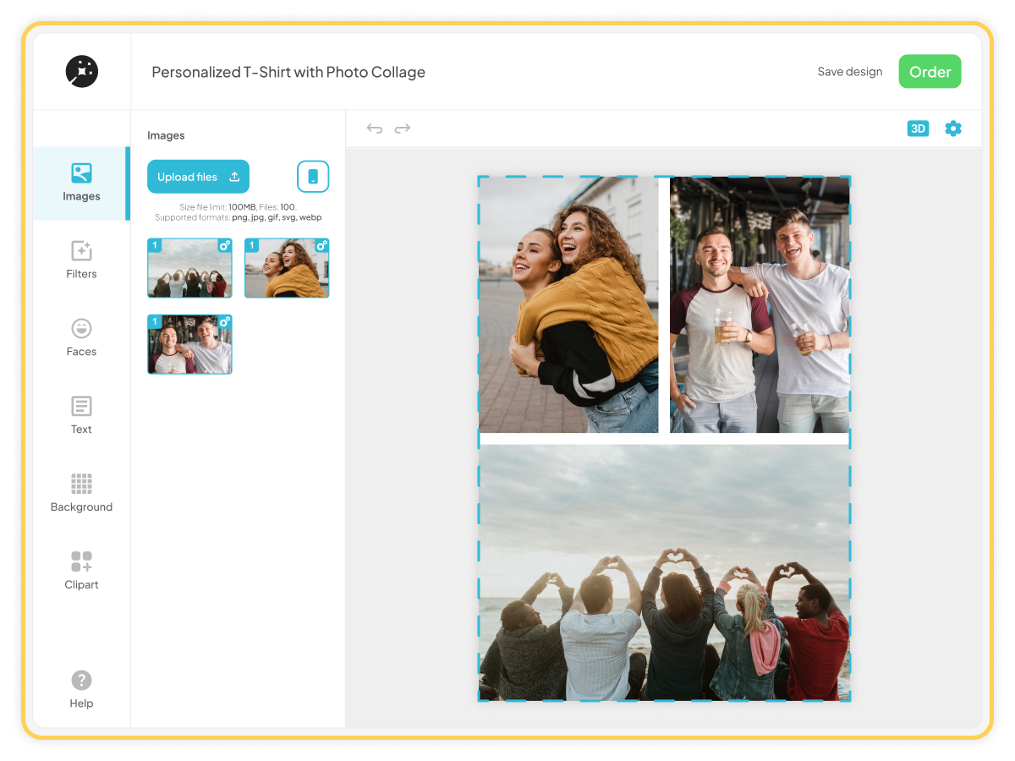Viewport: 1015px width, 761px height.
Task: Select the beach heart-hands photo on the canvas
Action: pos(664,572)
